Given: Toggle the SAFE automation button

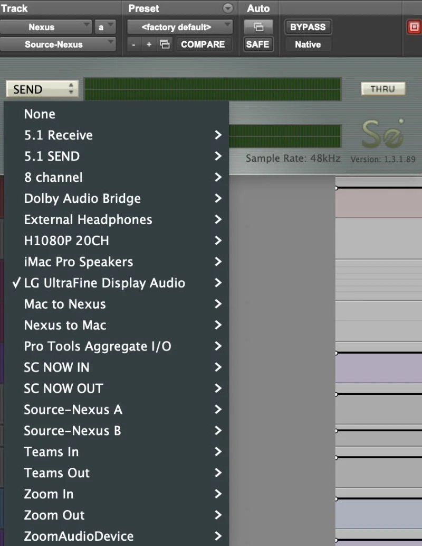Looking at the screenshot, I should click(x=257, y=44).
